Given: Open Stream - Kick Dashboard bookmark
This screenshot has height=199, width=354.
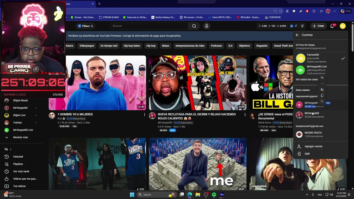Looking at the screenshot, I should (x=82, y=17).
